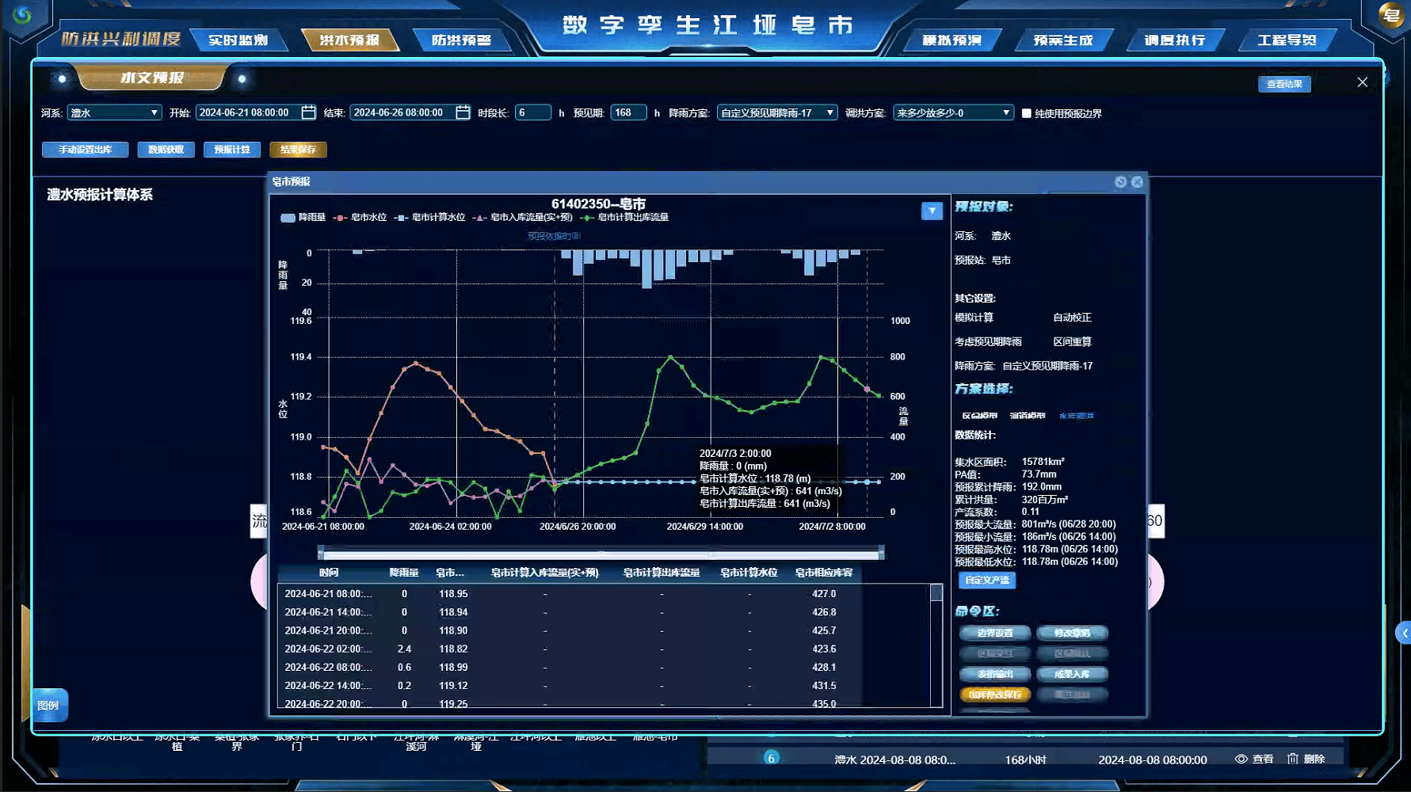
Task: Toggle the 降雨量 legend series
Action: click(x=303, y=218)
